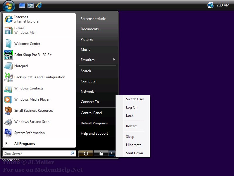Open Notepad from the Start menu

8,66
